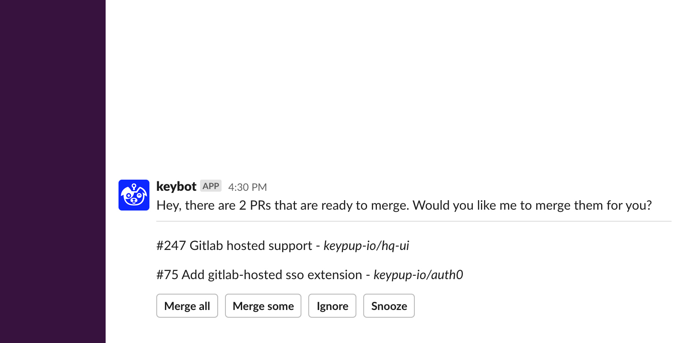This screenshot has height=343, width=687.
Task: Click the 4:30 PM message timestamp
Action: coord(247,187)
